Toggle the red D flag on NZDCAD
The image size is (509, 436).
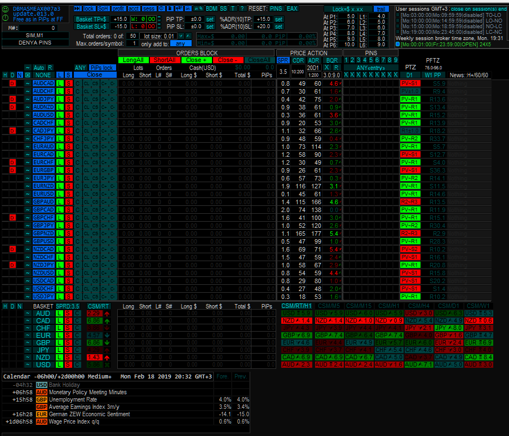12,249
